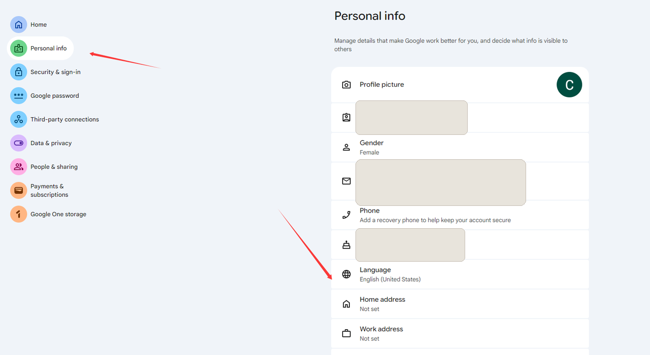Open the Work address row
The image size is (650, 355).
tap(460, 334)
